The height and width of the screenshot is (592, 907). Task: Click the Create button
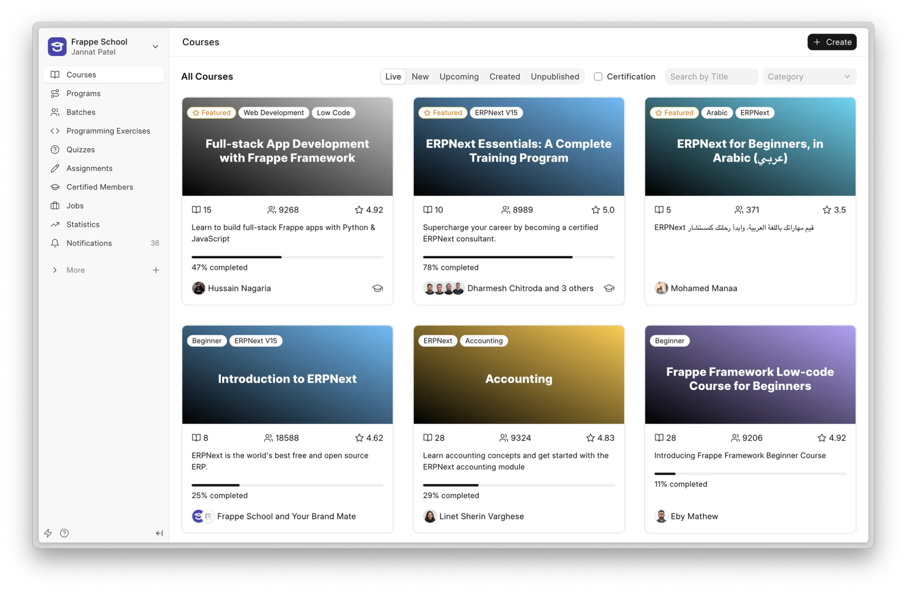pos(832,42)
